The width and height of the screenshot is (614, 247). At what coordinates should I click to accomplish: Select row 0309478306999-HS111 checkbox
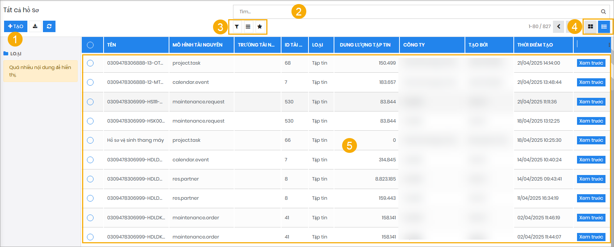point(90,102)
